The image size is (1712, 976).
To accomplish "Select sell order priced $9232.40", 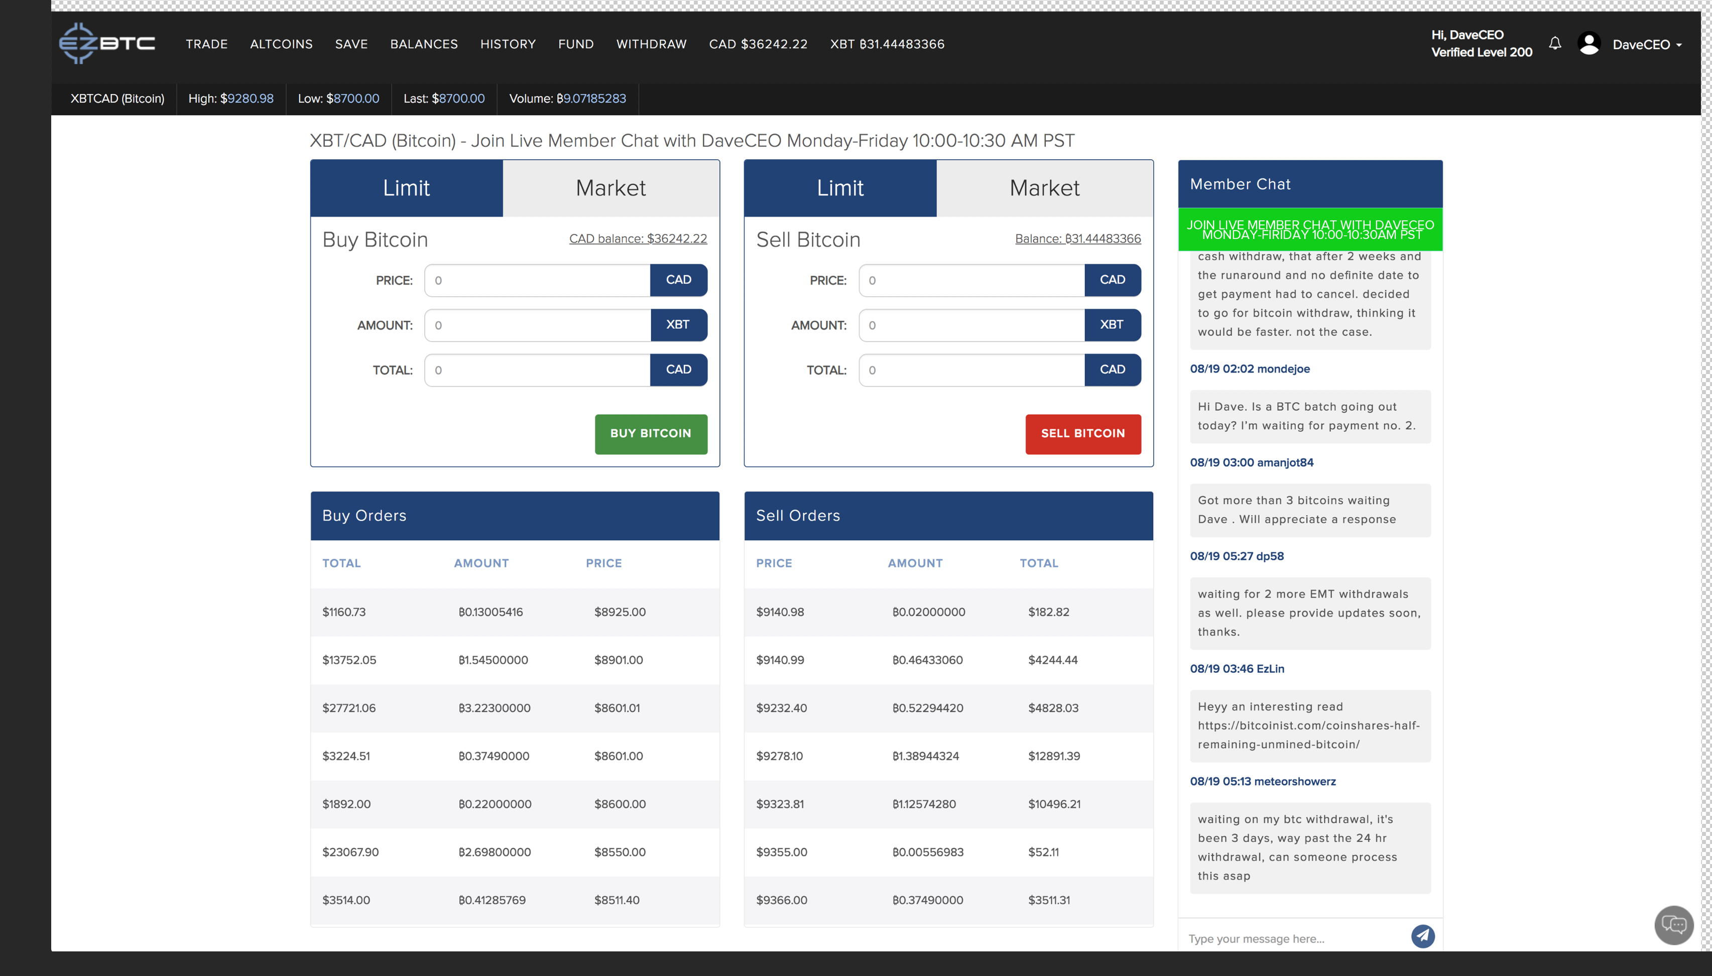I will pos(948,708).
